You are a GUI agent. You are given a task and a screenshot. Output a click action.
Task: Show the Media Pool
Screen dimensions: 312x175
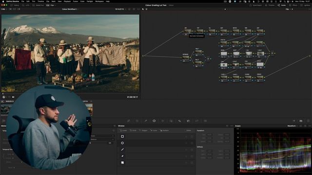point(38,5)
